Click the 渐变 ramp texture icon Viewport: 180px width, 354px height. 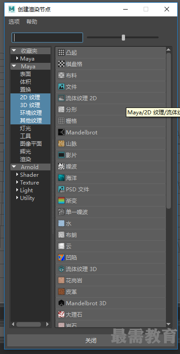[61, 201]
